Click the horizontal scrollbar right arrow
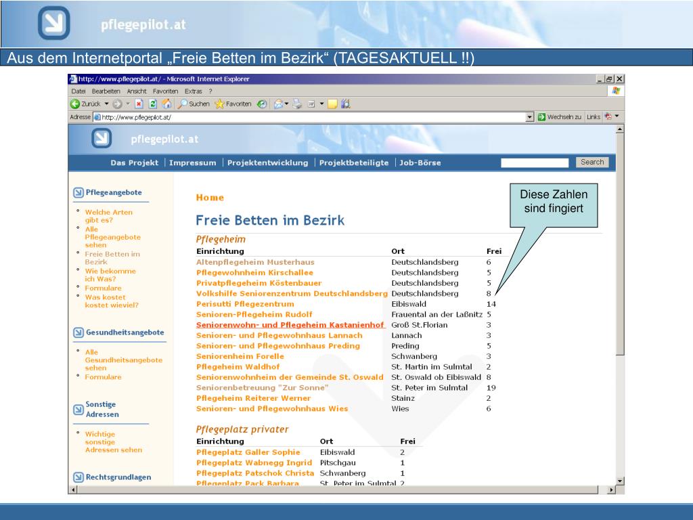This screenshot has width=693, height=520. pos(611,490)
